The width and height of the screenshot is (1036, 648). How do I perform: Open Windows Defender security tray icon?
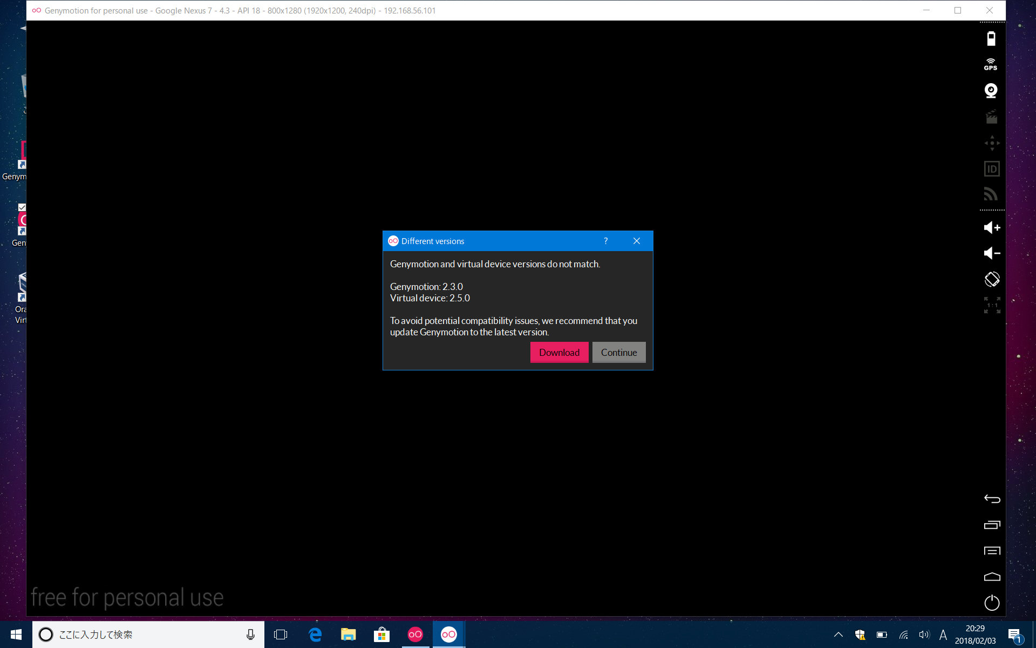tap(860, 634)
